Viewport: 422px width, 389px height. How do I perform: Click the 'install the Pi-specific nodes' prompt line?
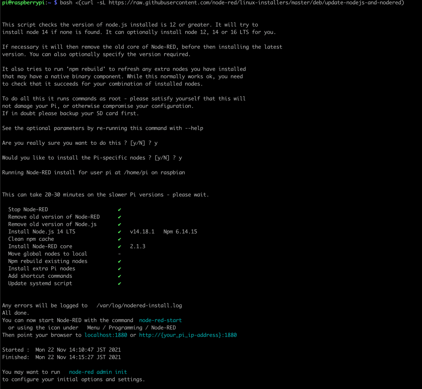coord(92,158)
